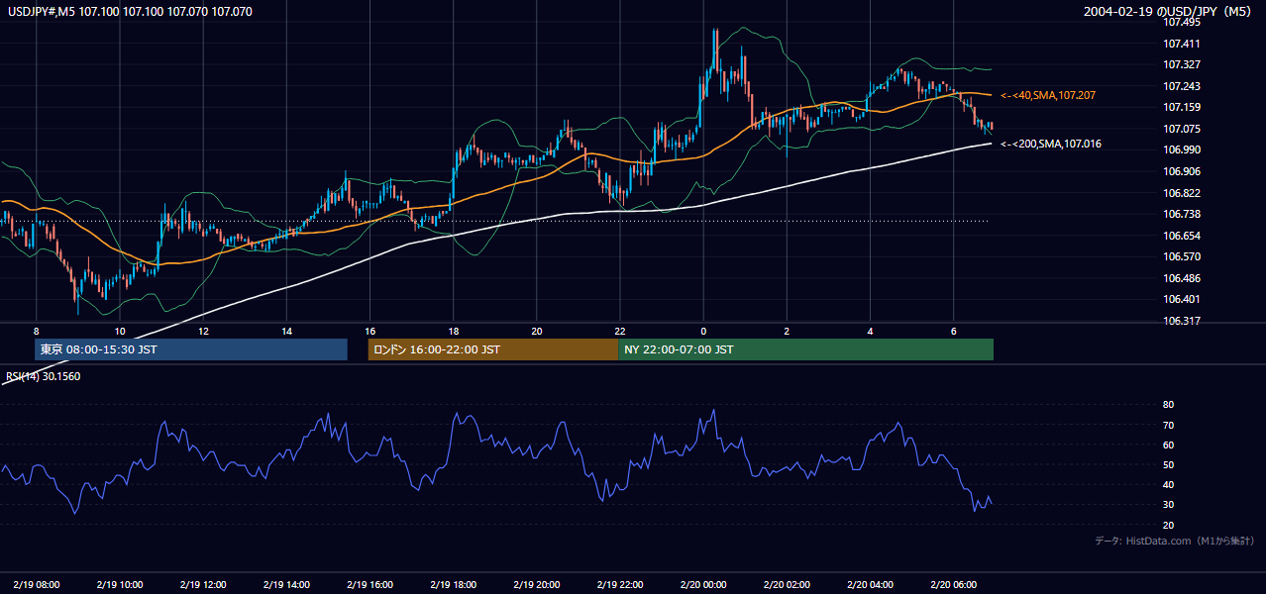Click the RSI scale value 70

(x=1168, y=425)
